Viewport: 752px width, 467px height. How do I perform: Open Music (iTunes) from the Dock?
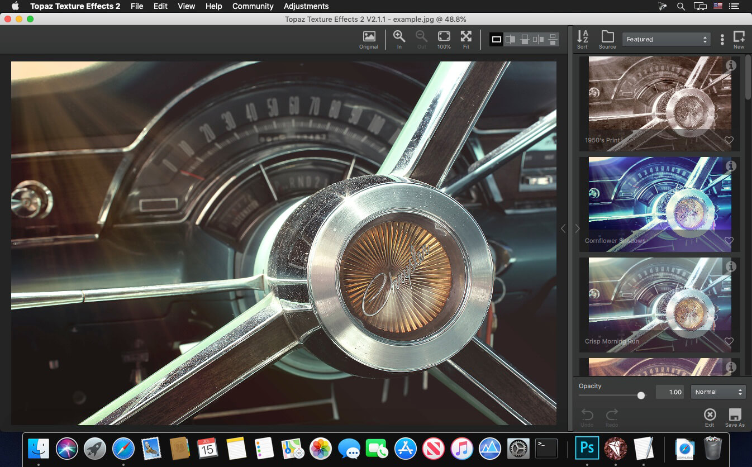pyautogui.click(x=461, y=448)
